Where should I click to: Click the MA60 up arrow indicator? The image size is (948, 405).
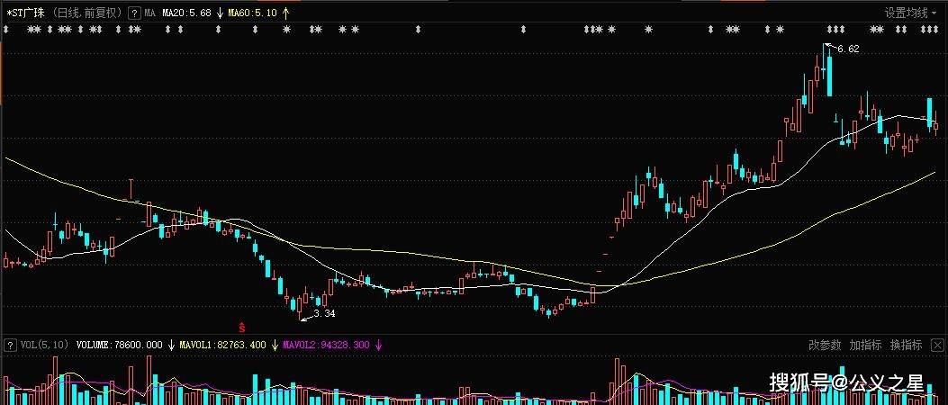[286, 13]
